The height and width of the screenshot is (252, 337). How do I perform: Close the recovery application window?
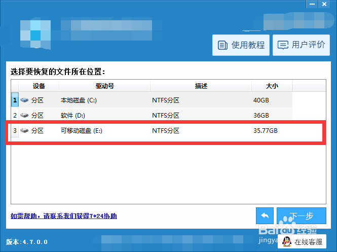tap(324, 4)
